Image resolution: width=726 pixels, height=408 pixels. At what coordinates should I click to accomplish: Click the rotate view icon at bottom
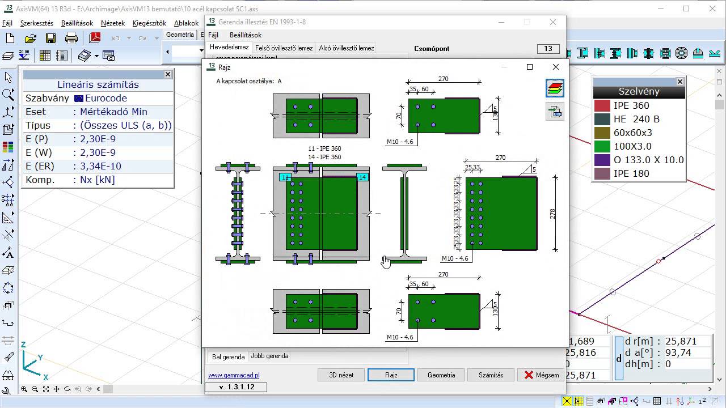[x=67, y=389]
